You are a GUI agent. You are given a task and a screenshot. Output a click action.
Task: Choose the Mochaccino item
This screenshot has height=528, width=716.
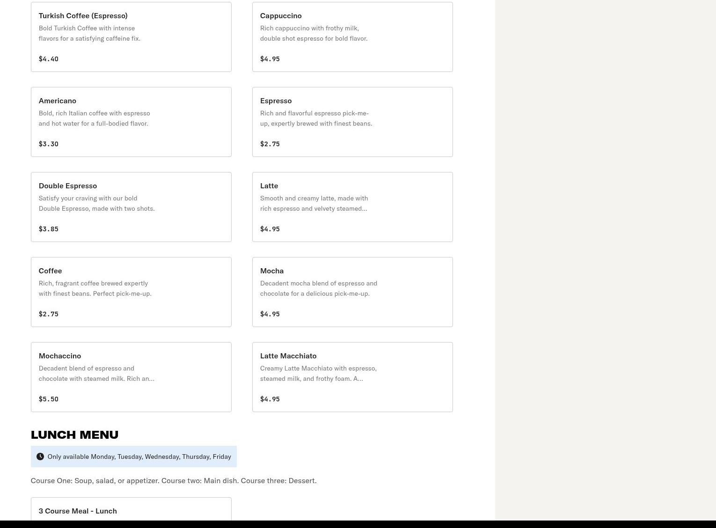[131, 377]
